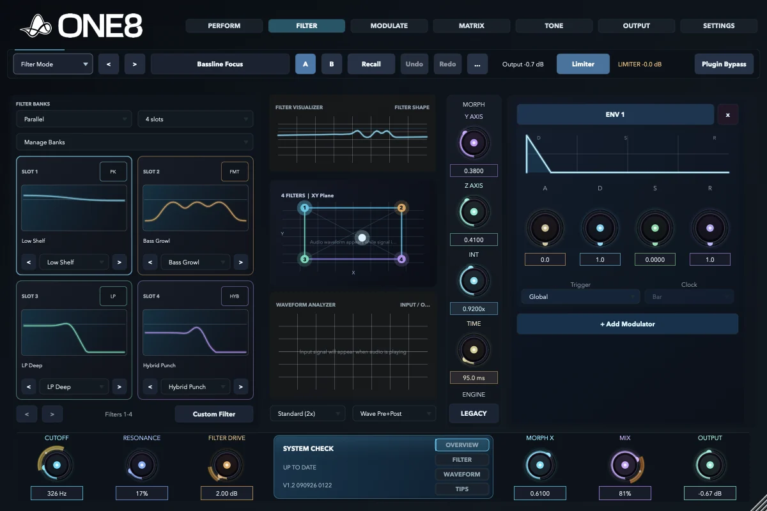Switch to the PERFORM tab

pos(224,26)
